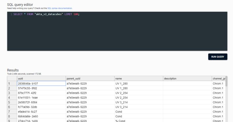The width and height of the screenshot is (233, 122).
Task: Select row header number 6
Action: (12, 107)
